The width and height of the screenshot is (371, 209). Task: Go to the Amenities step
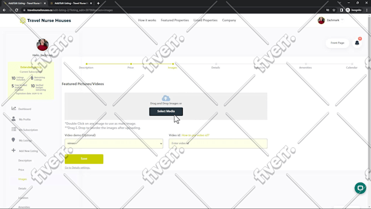305,68
